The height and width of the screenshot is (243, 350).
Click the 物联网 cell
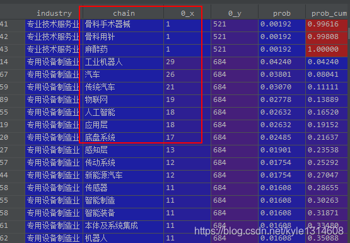[x=123, y=100]
